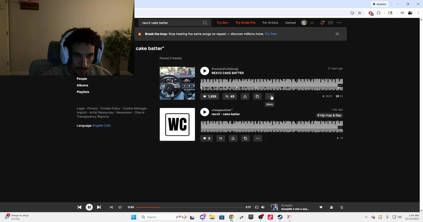423x222 pixels.
Task: Open the Gemini button in Chrome
Action: 379,4
